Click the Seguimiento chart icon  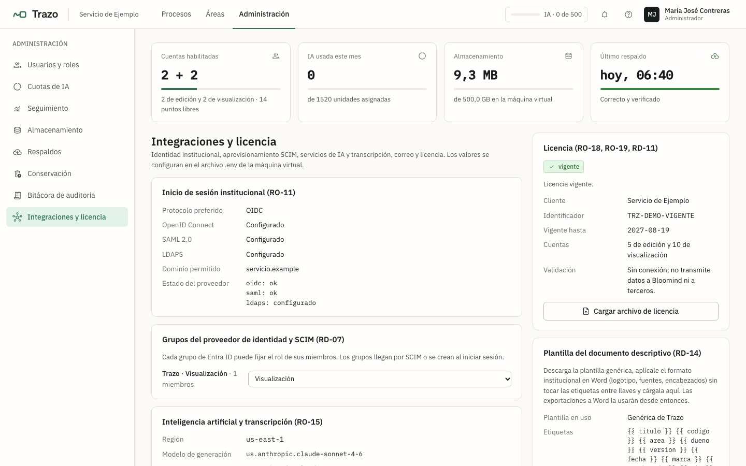[x=18, y=108]
